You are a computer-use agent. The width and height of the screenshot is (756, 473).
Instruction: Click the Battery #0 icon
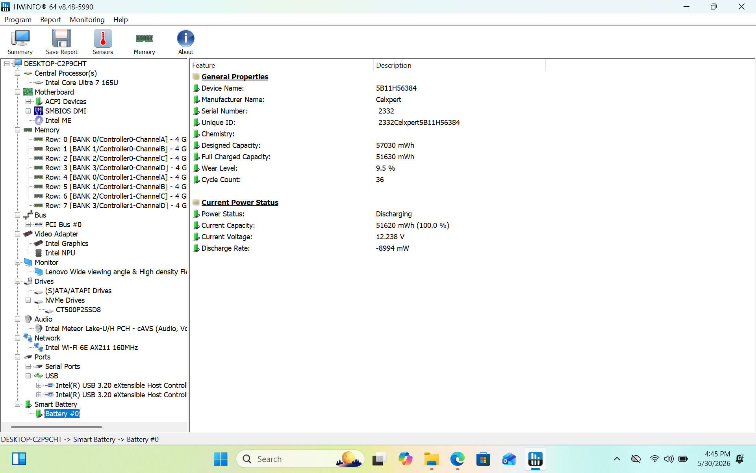[39, 414]
